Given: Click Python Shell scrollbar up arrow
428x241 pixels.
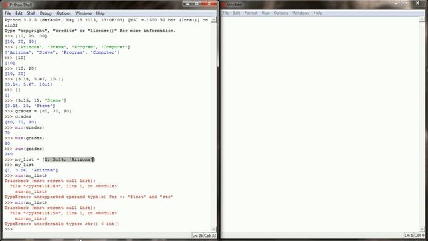Looking at the screenshot, I should [214, 19].
